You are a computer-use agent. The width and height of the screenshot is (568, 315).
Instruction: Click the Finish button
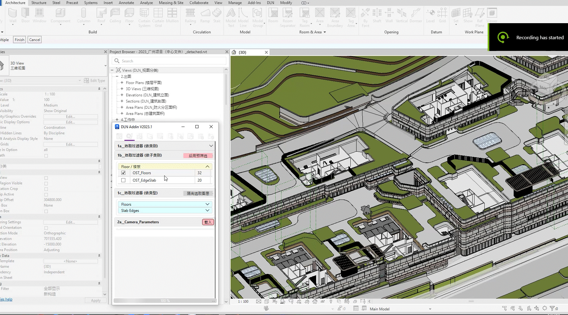pyautogui.click(x=19, y=40)
